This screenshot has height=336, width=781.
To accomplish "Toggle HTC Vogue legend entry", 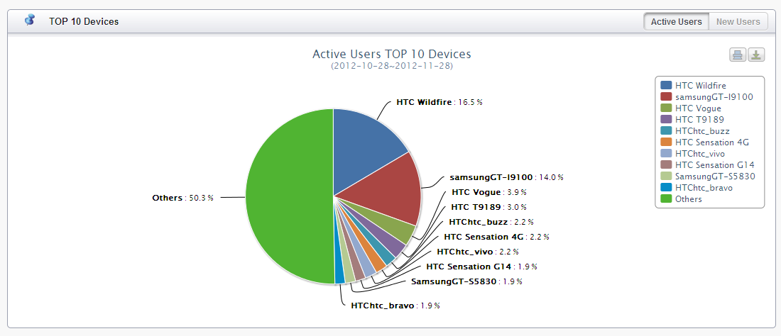I will pyautogui.click(x=690, y=108).
